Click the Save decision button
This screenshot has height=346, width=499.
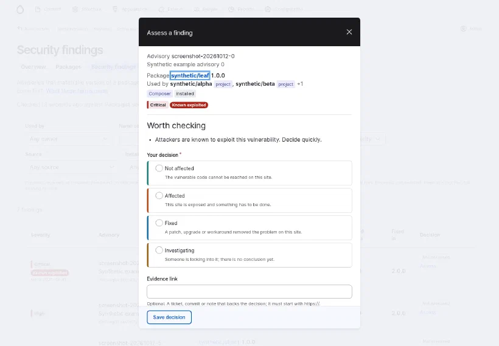point(169,317)
